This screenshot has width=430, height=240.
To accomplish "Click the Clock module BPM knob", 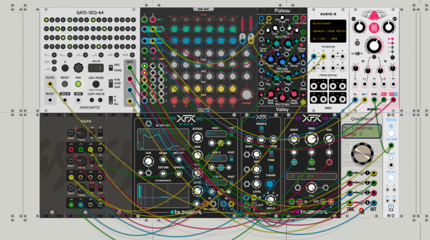I will point(391,133).
